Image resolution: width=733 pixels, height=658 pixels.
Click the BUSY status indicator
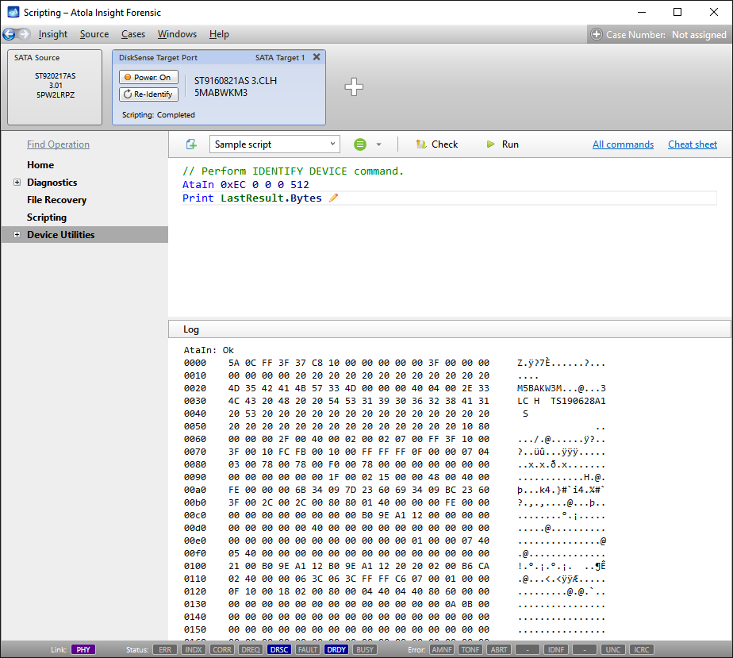[x=365, y=649]
